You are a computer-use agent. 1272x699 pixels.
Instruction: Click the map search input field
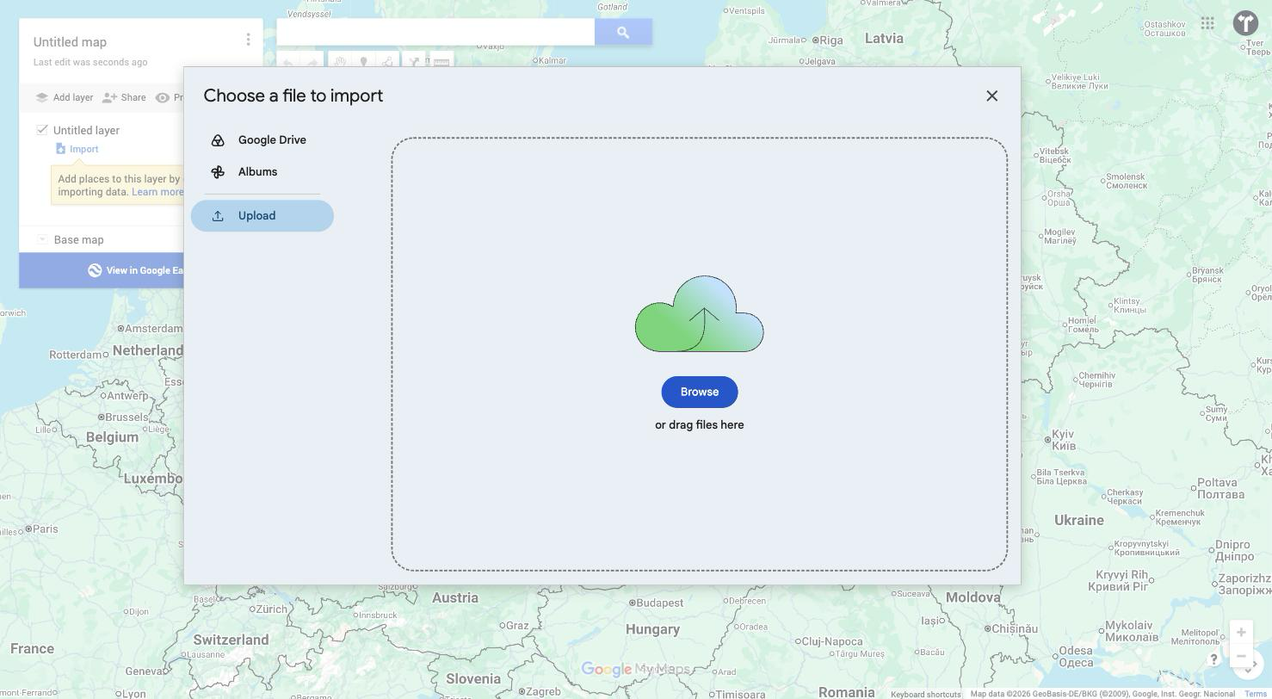coord(435,32)
